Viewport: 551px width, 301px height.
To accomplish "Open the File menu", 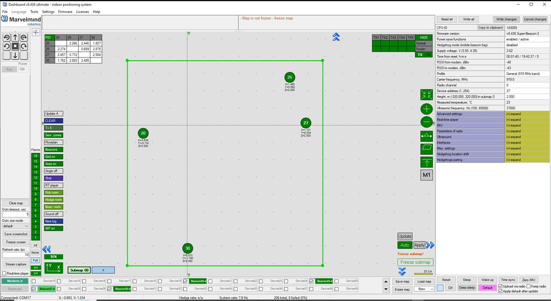I will (5, 12).
